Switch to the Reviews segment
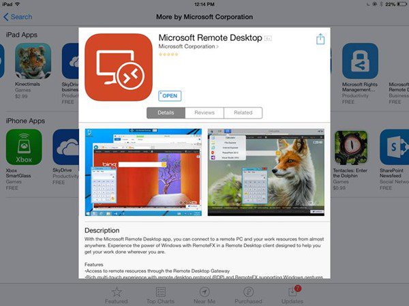The height and width of the screenshot is (306, 409). [x=204, y=112]
